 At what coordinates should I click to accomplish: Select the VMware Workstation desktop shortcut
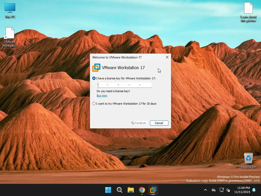coord(10,37)
